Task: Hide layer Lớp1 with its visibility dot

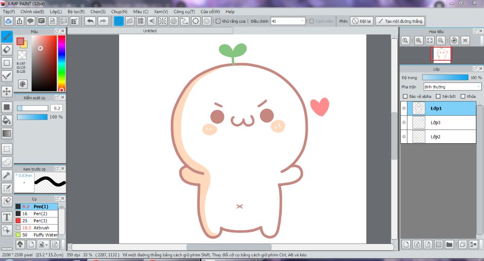Action: coord(404,108)
